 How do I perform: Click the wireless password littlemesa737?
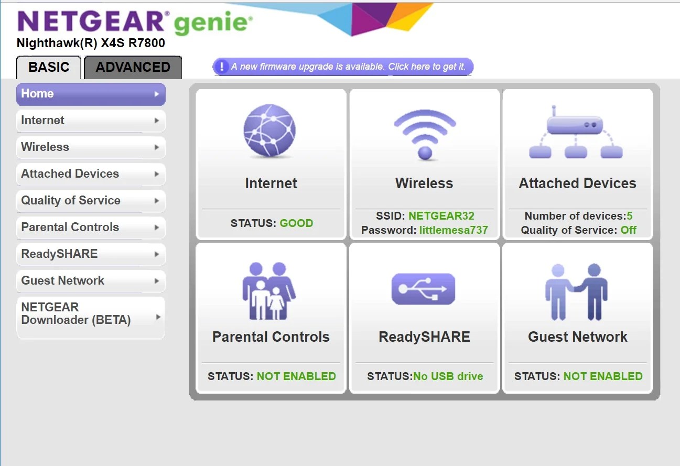click(x=454, y=230)
